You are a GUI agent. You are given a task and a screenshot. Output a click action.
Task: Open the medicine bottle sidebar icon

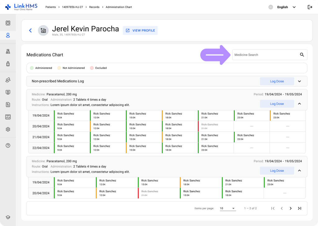(8, 64)
